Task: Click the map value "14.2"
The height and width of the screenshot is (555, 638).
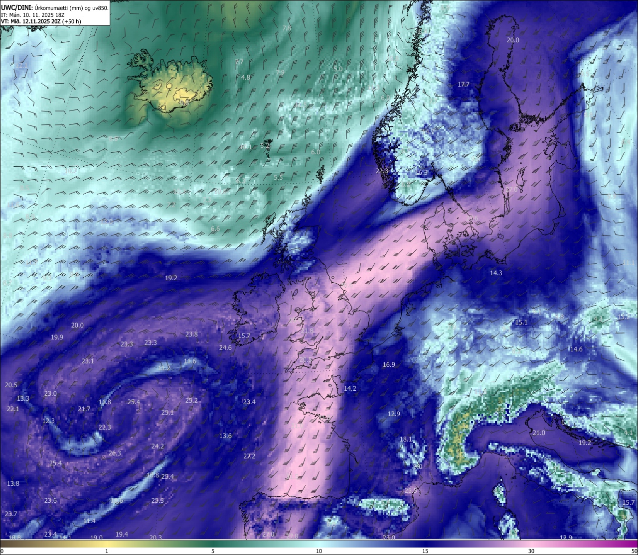Action: (350, 388)
